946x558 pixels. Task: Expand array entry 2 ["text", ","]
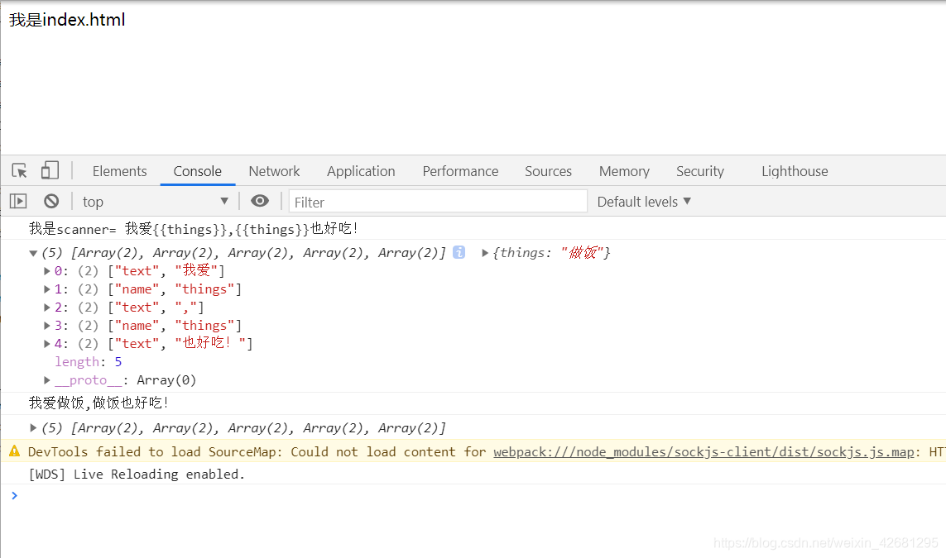point(46,308)
